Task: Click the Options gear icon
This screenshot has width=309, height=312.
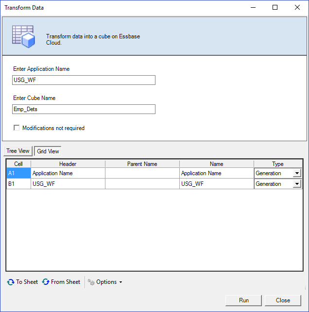Action: [x=91, y=282]
